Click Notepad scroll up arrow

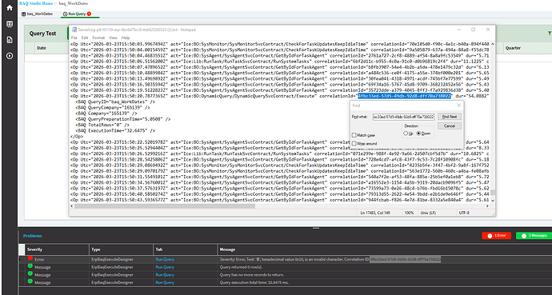tap(492, 44)
